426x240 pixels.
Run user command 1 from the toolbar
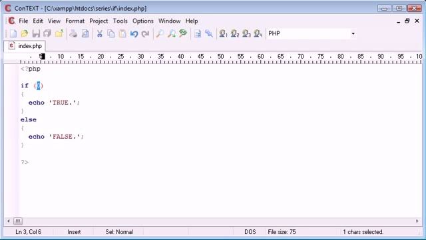click(x=223, y=34)
